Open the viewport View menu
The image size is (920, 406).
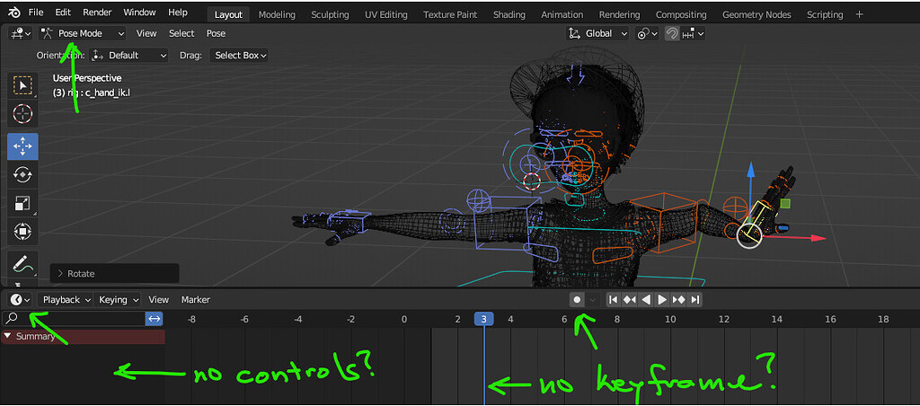coord(146,33)
